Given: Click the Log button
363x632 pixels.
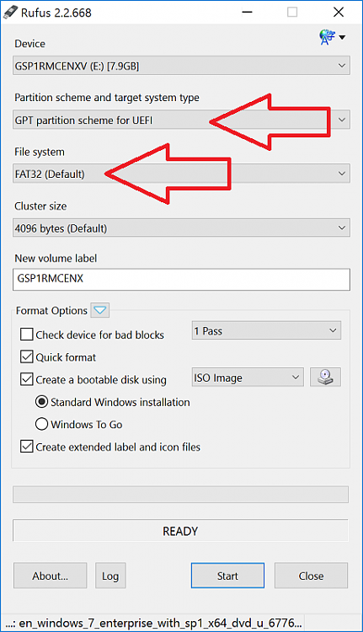Looking at the screenshot, I should pos(110,576).
